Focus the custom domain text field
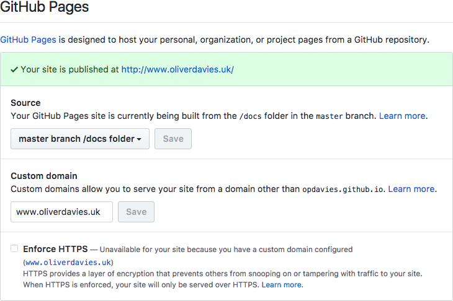 click(x=61, y=212)
